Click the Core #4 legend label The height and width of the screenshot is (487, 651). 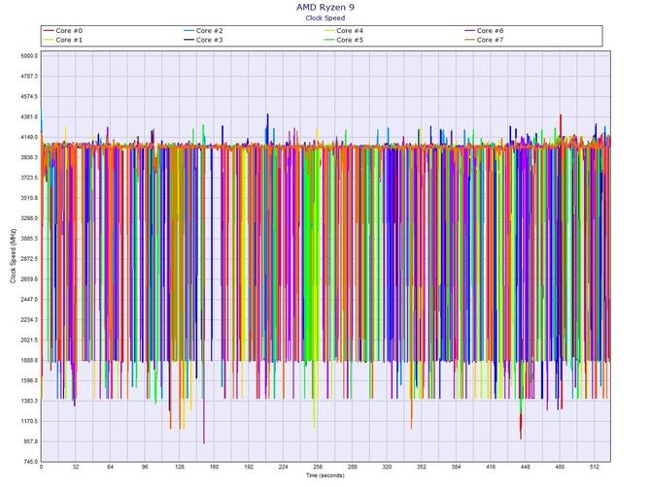(350, 31)
